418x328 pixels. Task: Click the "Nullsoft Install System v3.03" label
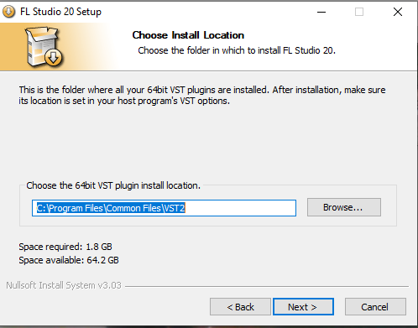64,285
